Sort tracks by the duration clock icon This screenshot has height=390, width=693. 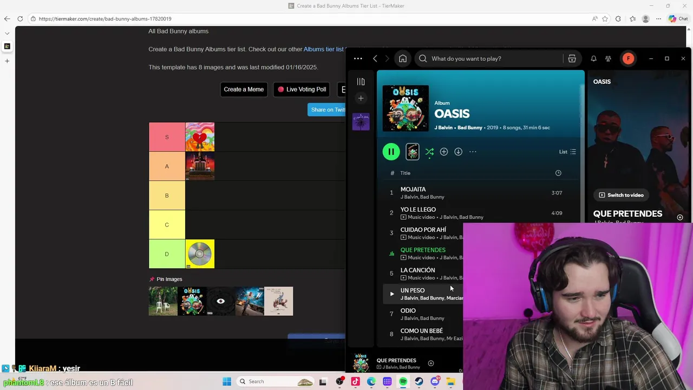click(558, 173)
